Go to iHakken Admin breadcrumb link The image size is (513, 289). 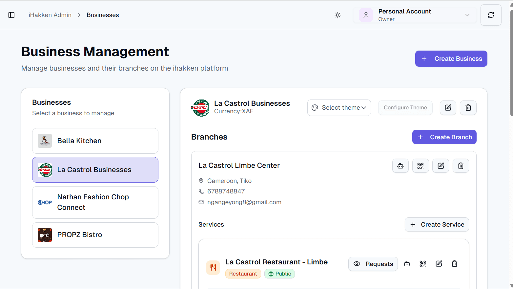click(50, 15)
